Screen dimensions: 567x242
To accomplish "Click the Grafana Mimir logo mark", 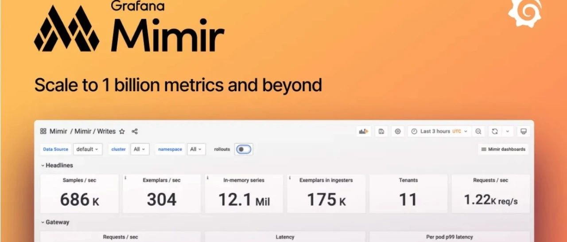I will (66, 28).
